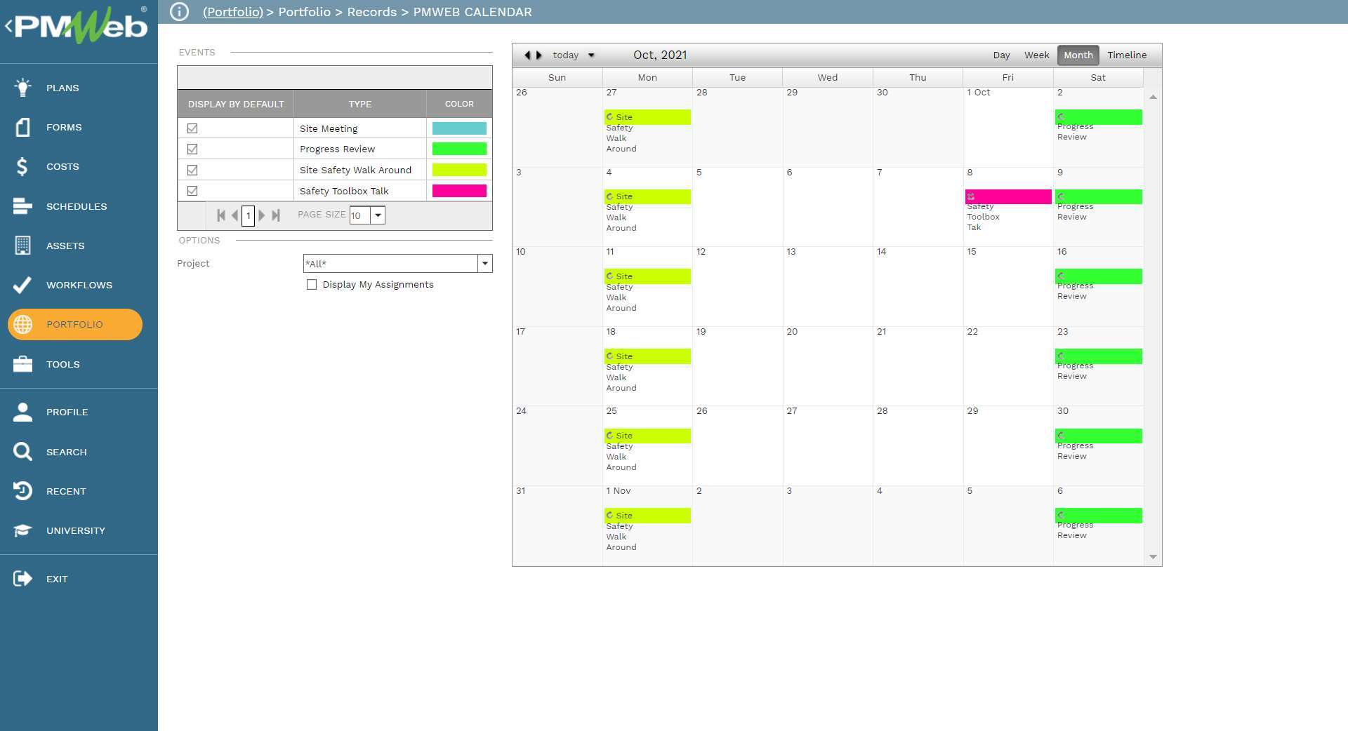Open the University graduation cap icon

click(x=22, y=530)
